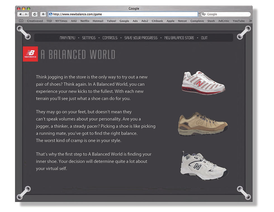Open the Stash bookmark
Image resolution: width=274 pixels, height=212 pixels.
point(211,21)
